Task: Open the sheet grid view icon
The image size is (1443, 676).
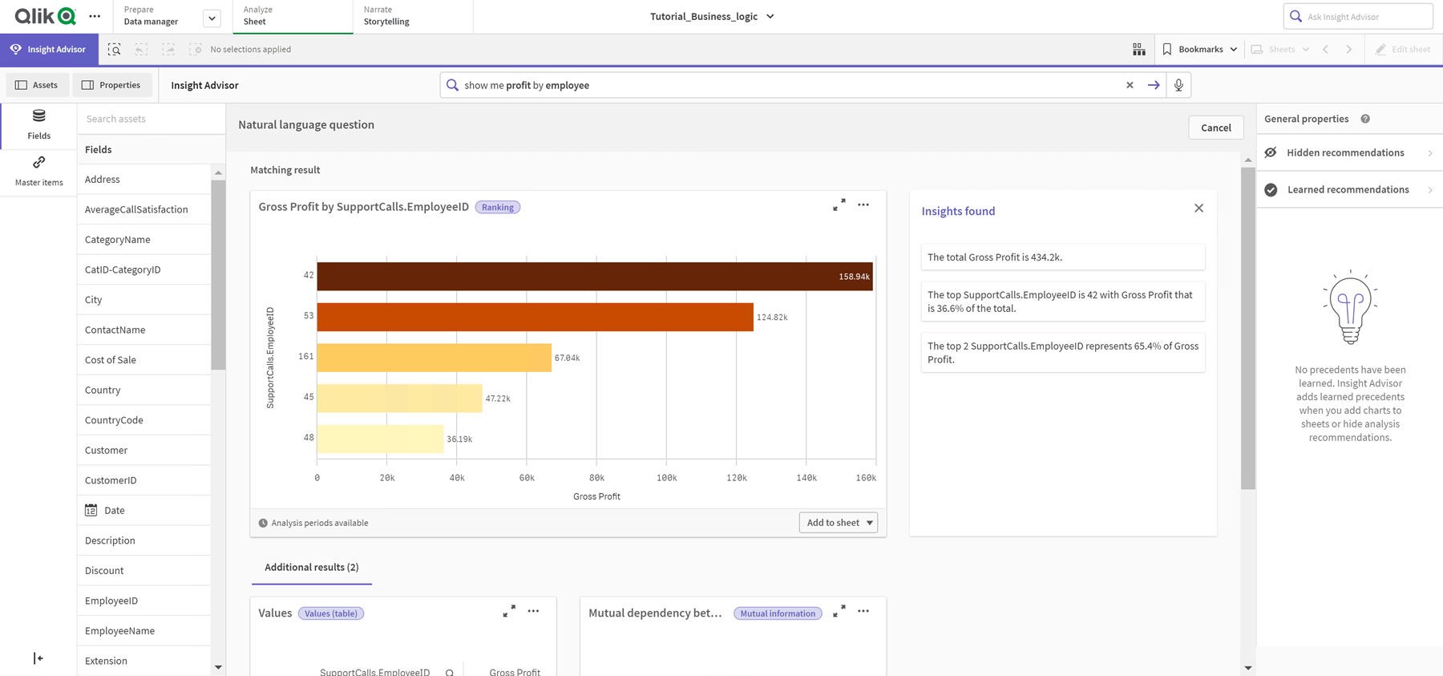Action: (1138, 50)
